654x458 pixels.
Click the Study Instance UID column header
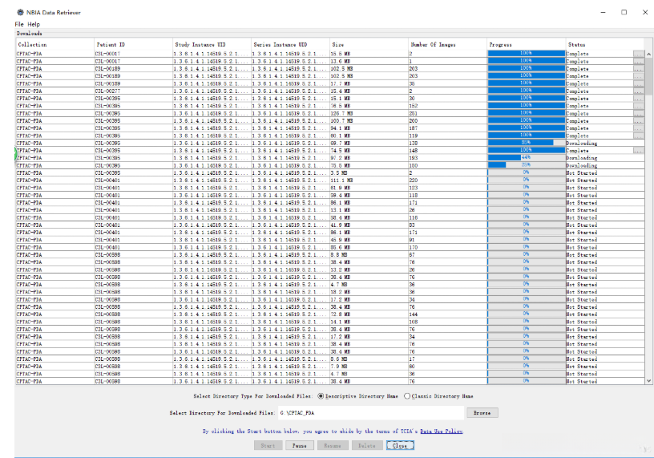tap(212, 44)
